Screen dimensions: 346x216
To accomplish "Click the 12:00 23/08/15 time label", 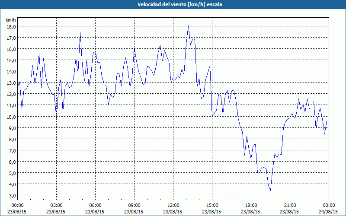I will click(173, 209).
